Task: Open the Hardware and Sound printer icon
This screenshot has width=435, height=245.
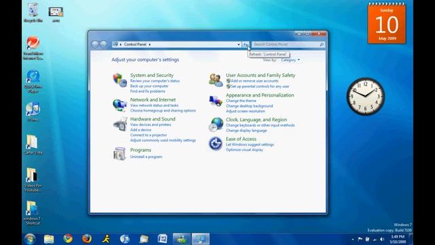Action: point(120,124)
